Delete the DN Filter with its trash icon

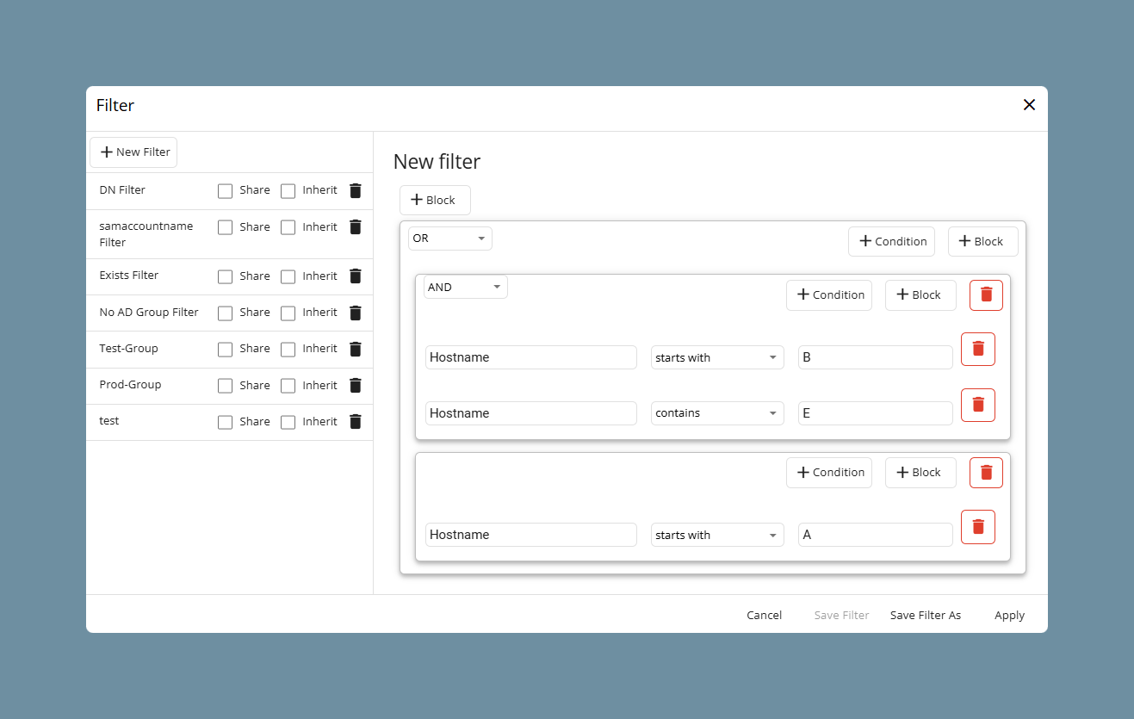(356, 190)
